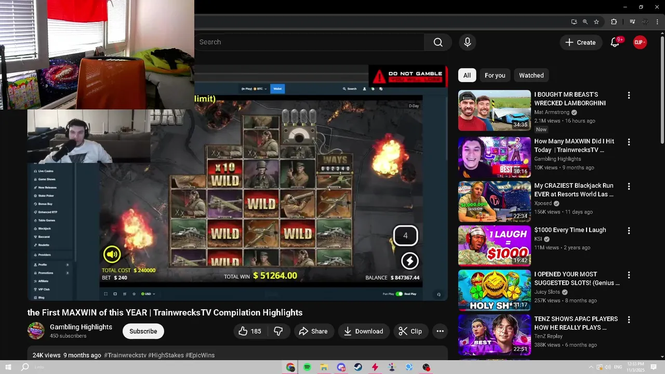Open options for I OPENED YOUR MOST SUGGESTED SLOTS
This screenshot has width=665, height=374.
[629, 275]
